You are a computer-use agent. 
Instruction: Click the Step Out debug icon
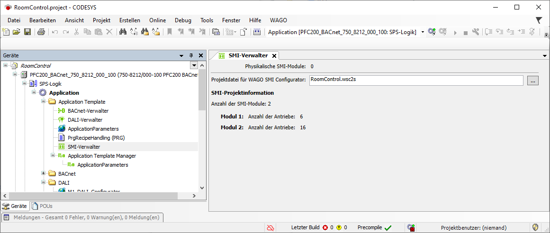point(510,32)
